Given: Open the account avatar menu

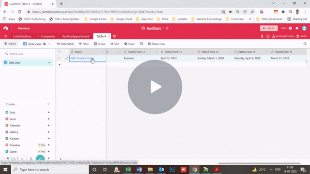Looking at the screenshot, I should pyautogui.click(x=304, y=29).
